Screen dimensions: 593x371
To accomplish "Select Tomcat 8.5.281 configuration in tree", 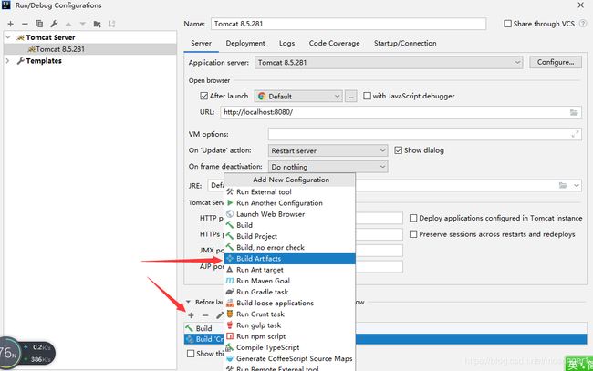I will click(90, 49).
